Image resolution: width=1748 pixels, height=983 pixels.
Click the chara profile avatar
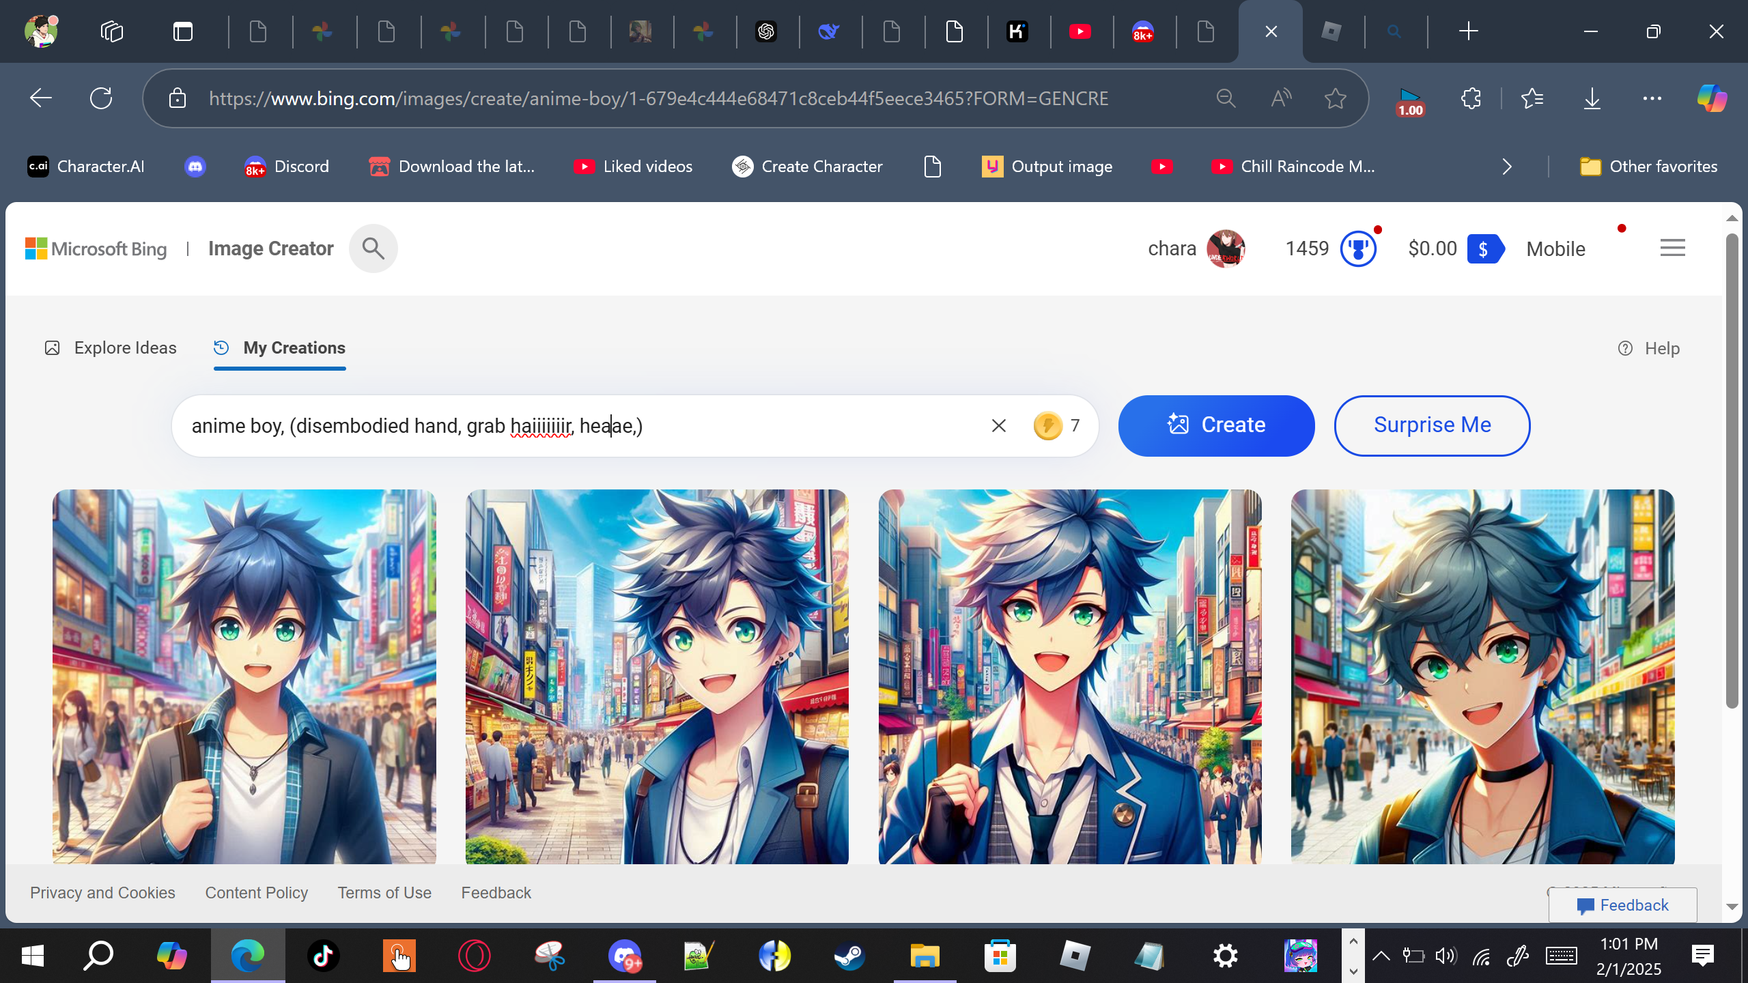(x=1226, y=248)
